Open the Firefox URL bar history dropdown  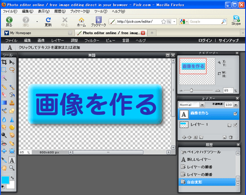coord(174,21)
